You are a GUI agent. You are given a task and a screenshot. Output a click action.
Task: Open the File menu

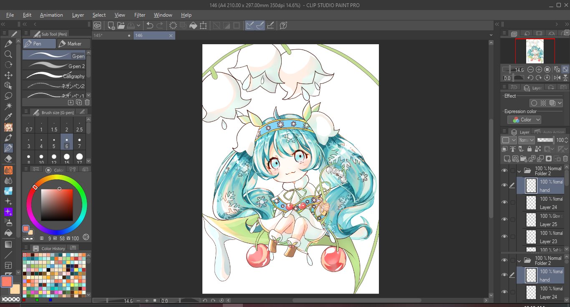click(x=10, y=15)
